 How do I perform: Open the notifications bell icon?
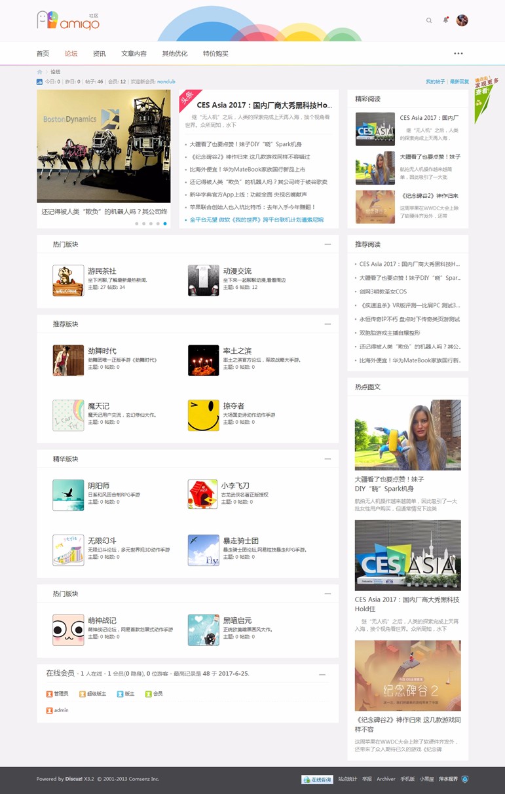[445, 20]
